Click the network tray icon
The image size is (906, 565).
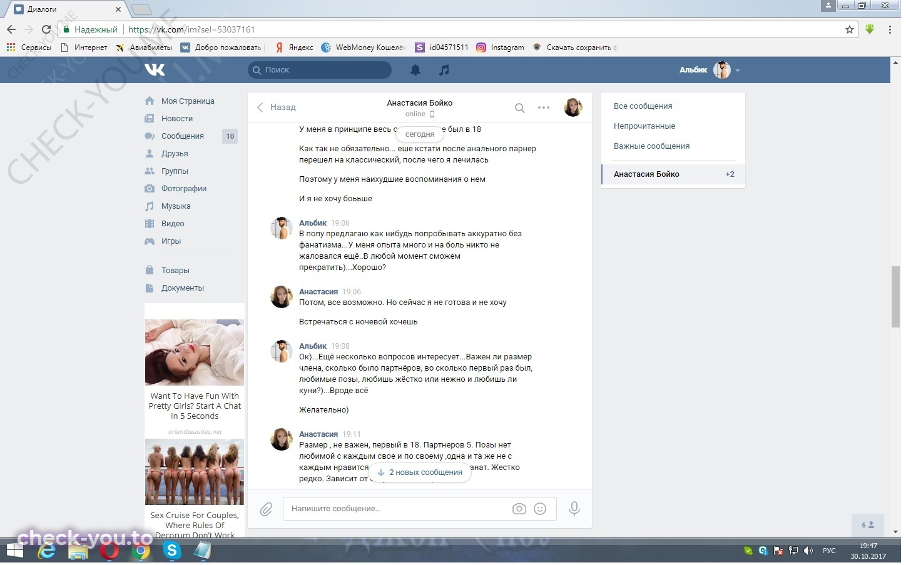[793, 551]
